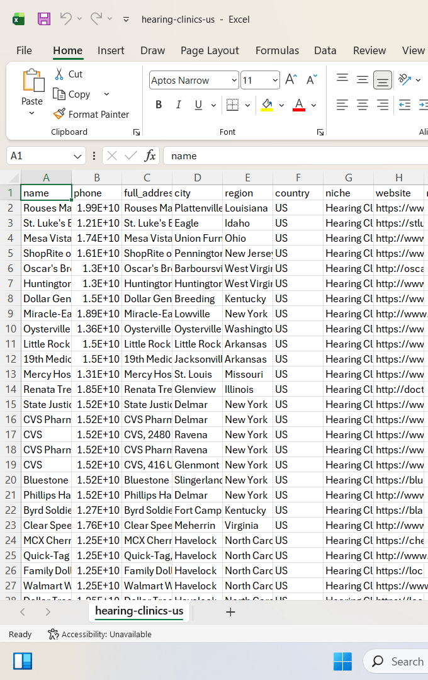428x680 pixels.
Task: Open the File tab
Action: tap(25, 51)
